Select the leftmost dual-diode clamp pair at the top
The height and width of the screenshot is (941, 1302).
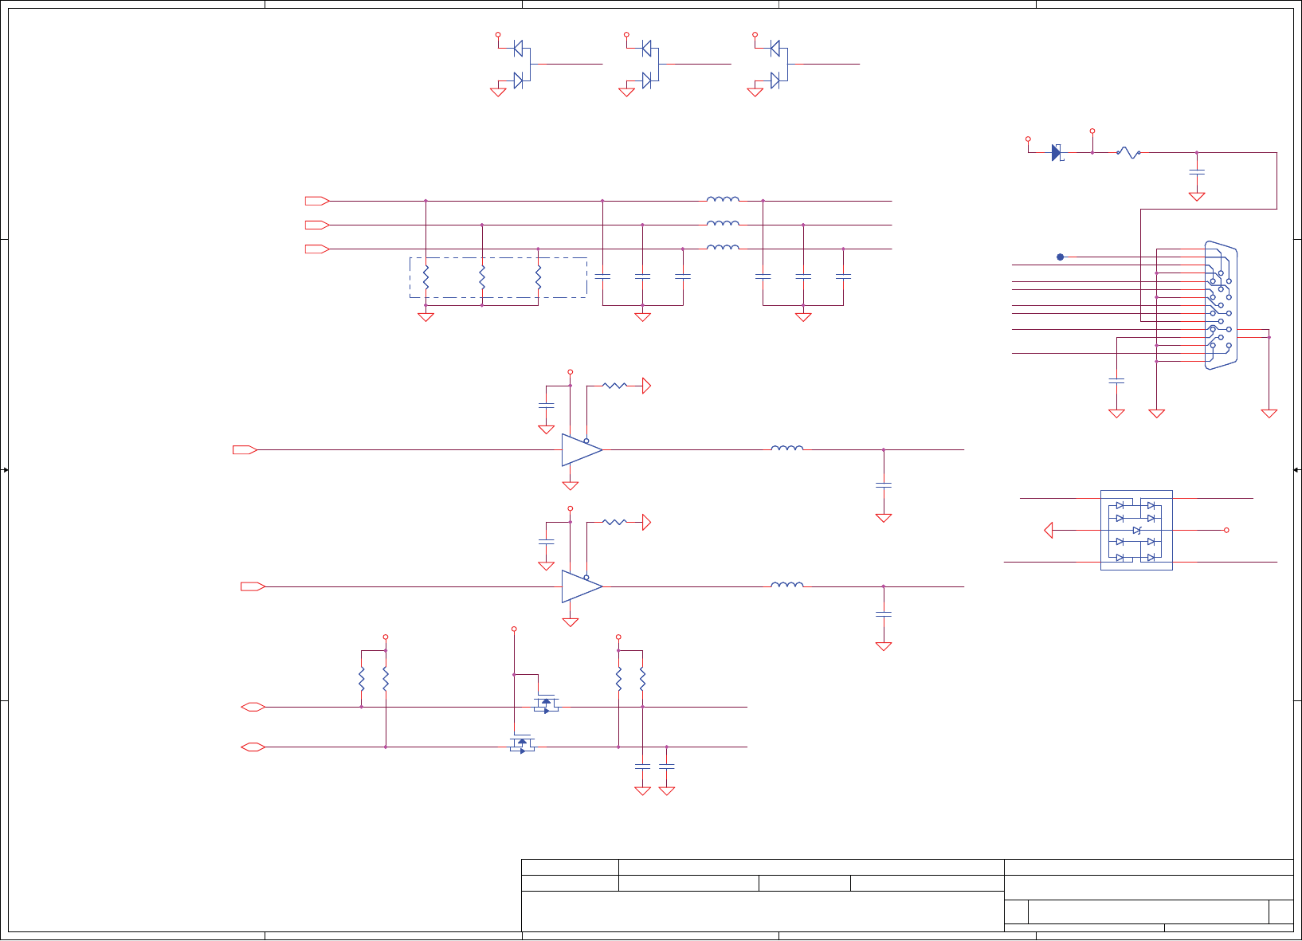click(x=520, y=65)
